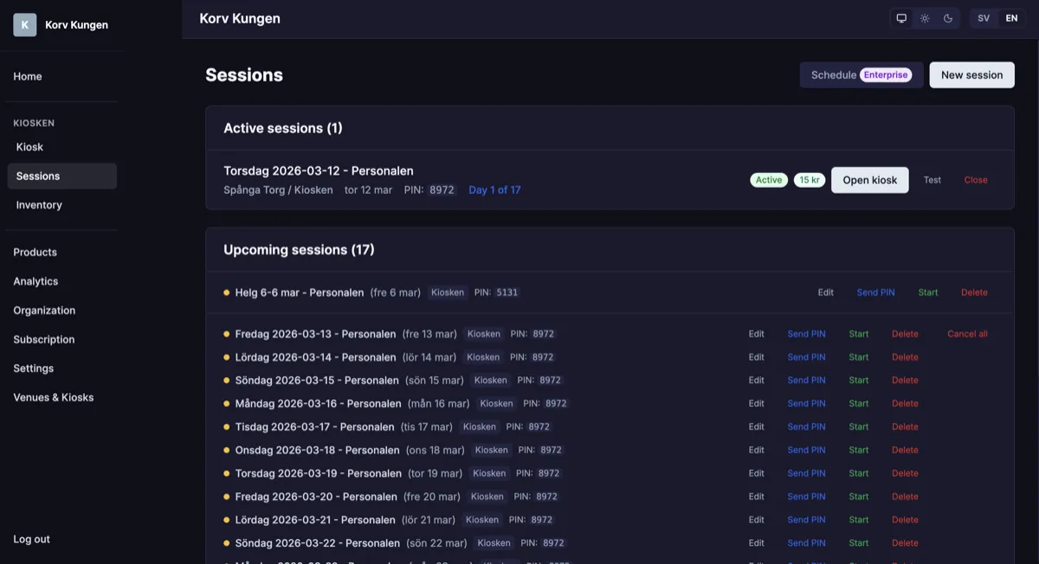Screen dimensions: 1039x564
Task: Open the Sessions sidebar item
Action: click(61, 176)
